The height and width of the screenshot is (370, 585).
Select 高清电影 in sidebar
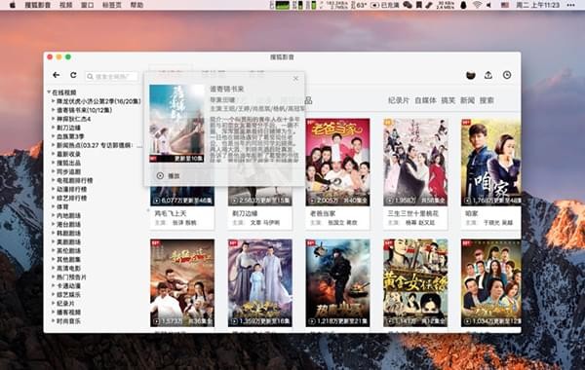click(x=68, y=269)
